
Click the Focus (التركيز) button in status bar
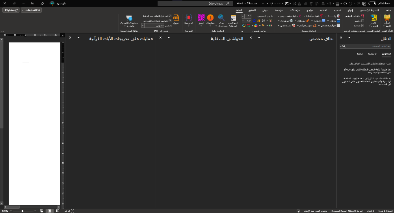click(x=69, y=211)
